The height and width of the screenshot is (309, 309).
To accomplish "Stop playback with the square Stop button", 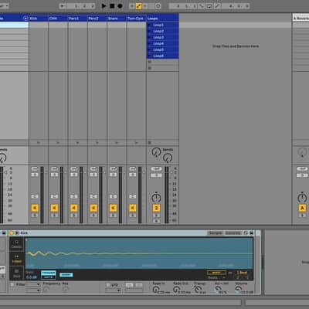I will click(112, 5).
